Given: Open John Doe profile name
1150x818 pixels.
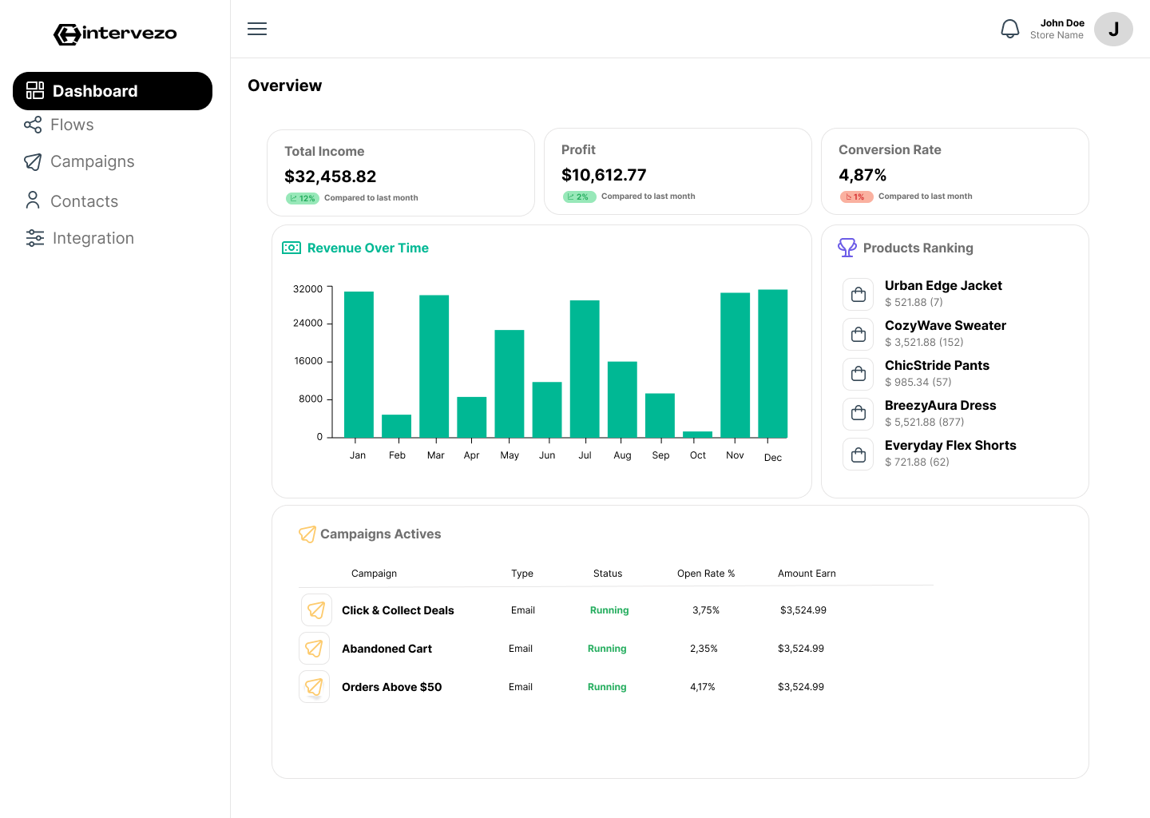Looking at the screenshot, I should point(1062,23).
